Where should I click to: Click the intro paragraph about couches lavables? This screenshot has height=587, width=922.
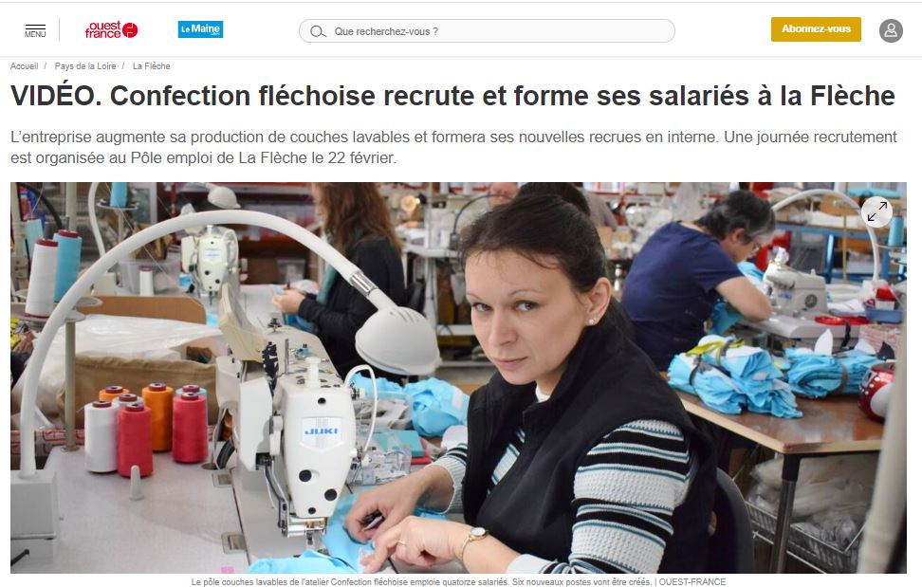click(x=453, y=148)
